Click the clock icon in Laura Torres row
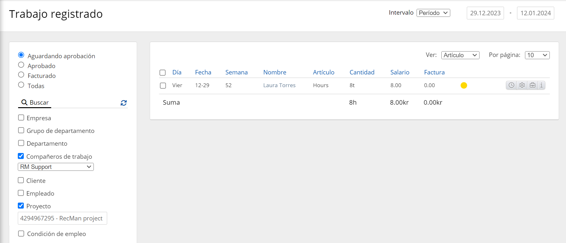 tap(511, 85)
